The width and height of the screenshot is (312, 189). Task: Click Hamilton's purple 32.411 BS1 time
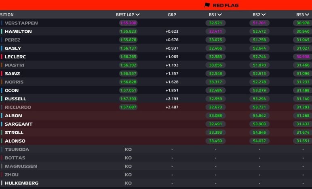(215, 31)
